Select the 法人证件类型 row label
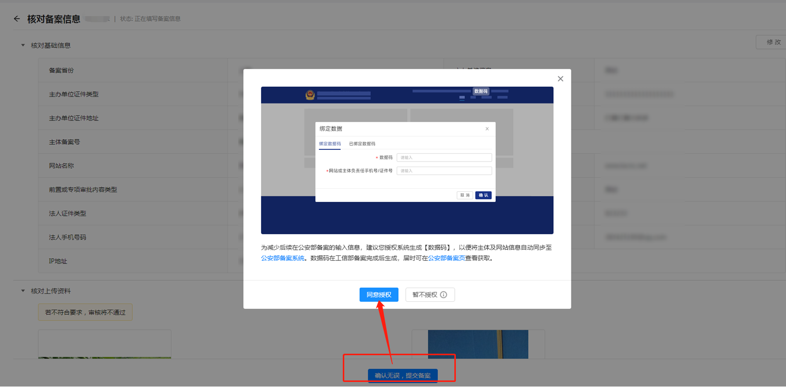Image resolution: width=786 pixels, height=387 pixels. tap(68, 213)
